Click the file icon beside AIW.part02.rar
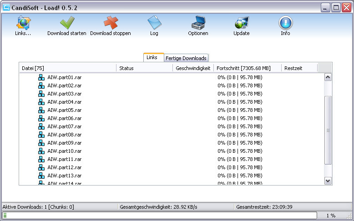Screen dimensions: 354x221 41,85
